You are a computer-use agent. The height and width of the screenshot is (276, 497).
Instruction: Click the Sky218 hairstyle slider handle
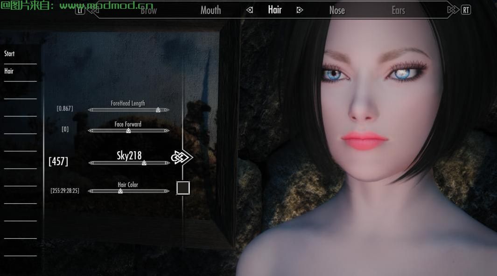pos(144,163)
